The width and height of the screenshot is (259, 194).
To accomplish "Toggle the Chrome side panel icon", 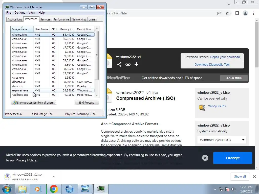I will pyautogui.click(x=237, y=13).
